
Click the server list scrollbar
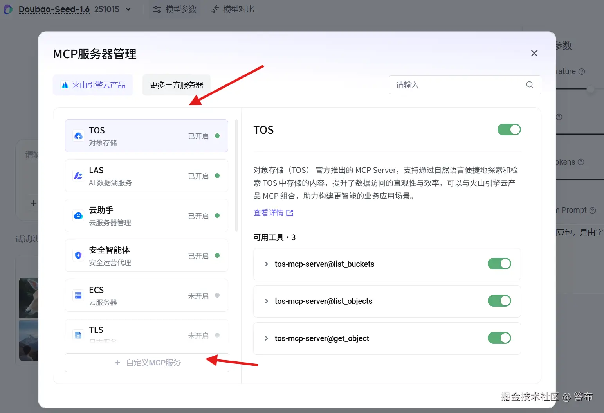236,175
